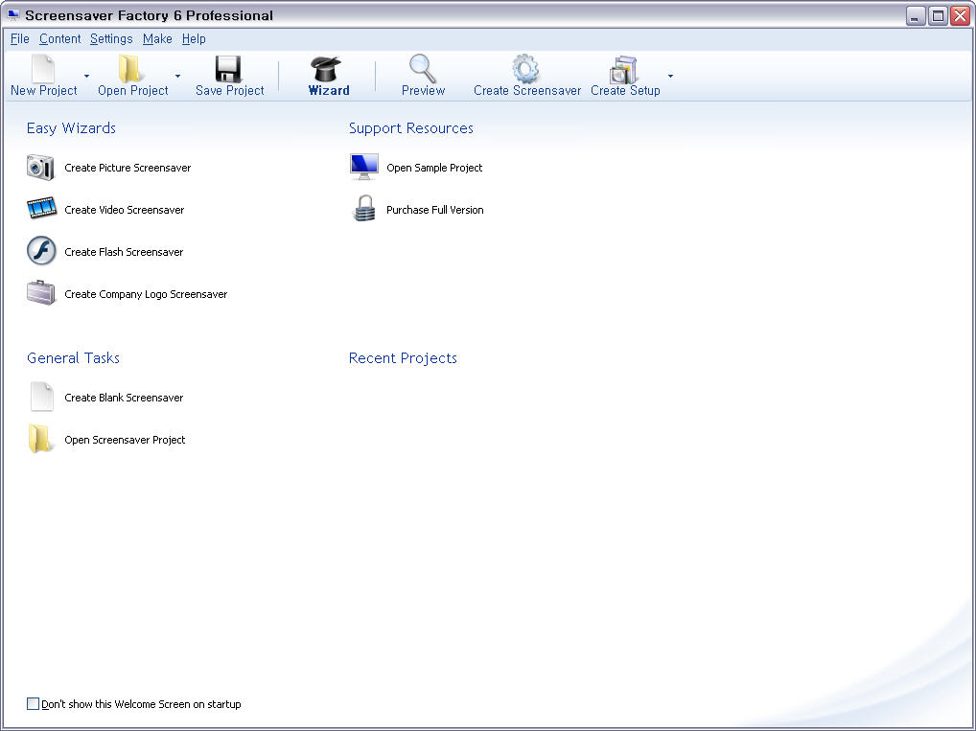Click the blank page icon under General Tasks
This screenshot has width=976, height=731.
point(41,397)
